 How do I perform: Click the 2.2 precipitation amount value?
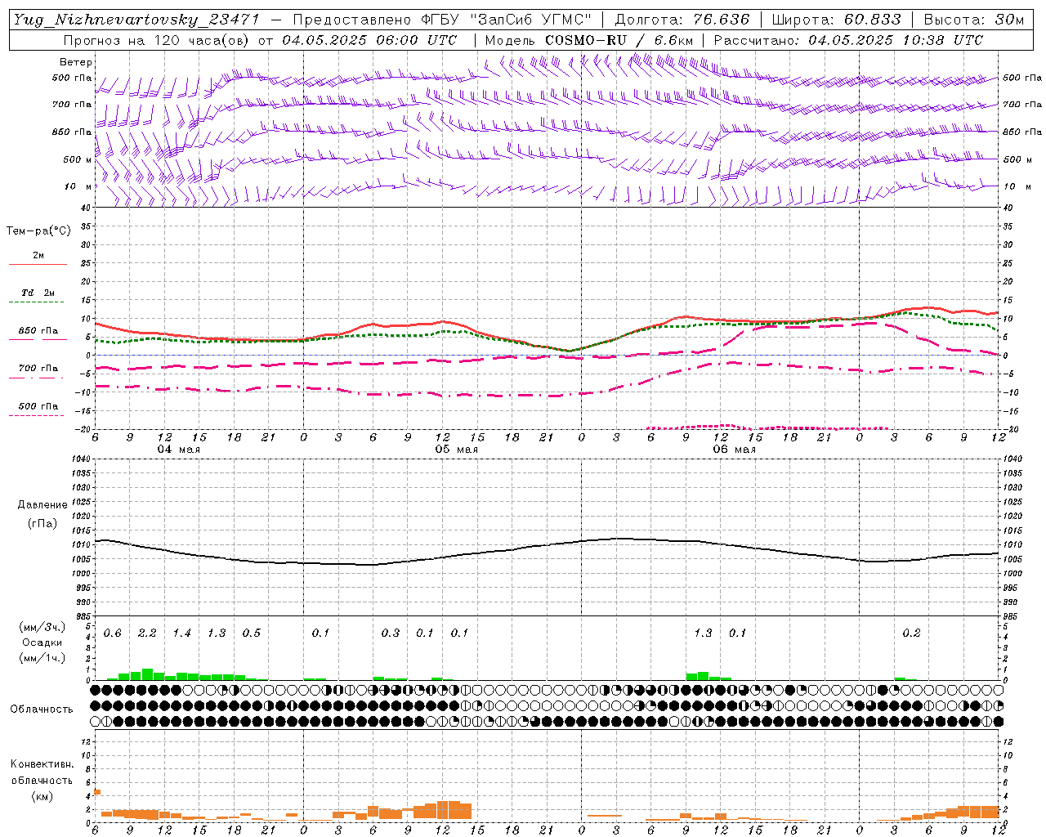click(x=147, y=633)
